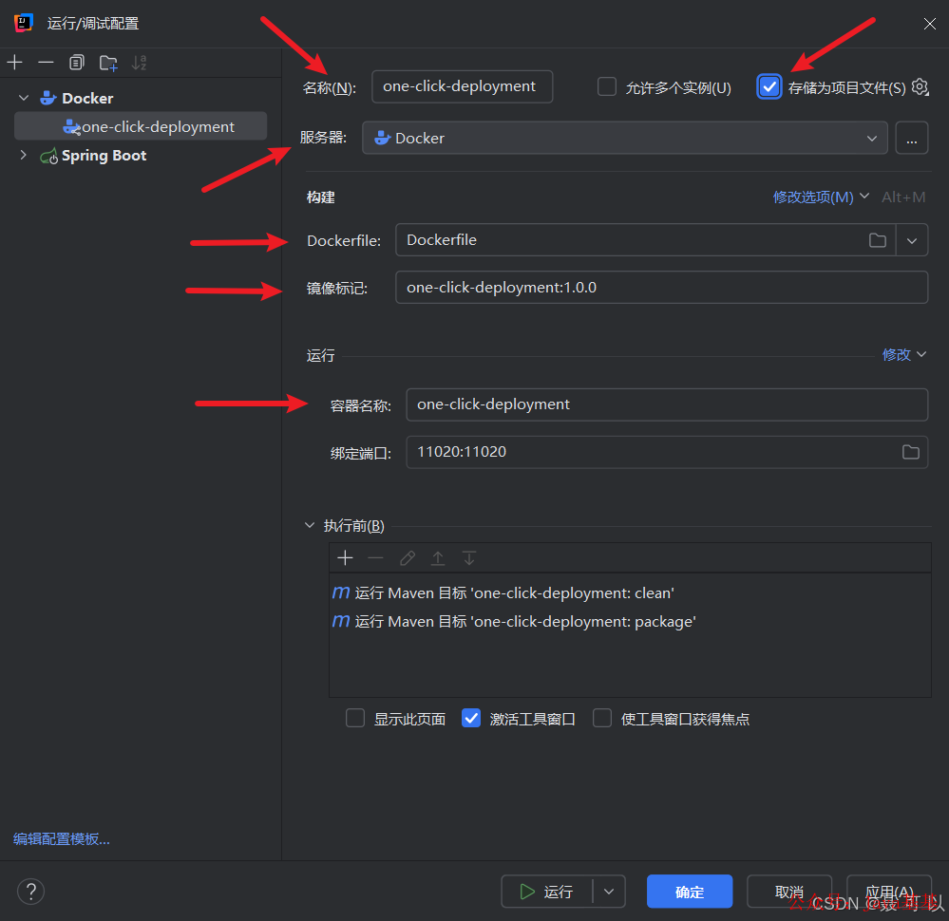Screen dimensions: 949x921
Task: Sort configurations alphabetically
Action: [140, 63]
